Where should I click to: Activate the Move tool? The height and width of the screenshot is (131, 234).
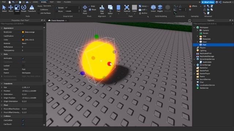(11, 8)
